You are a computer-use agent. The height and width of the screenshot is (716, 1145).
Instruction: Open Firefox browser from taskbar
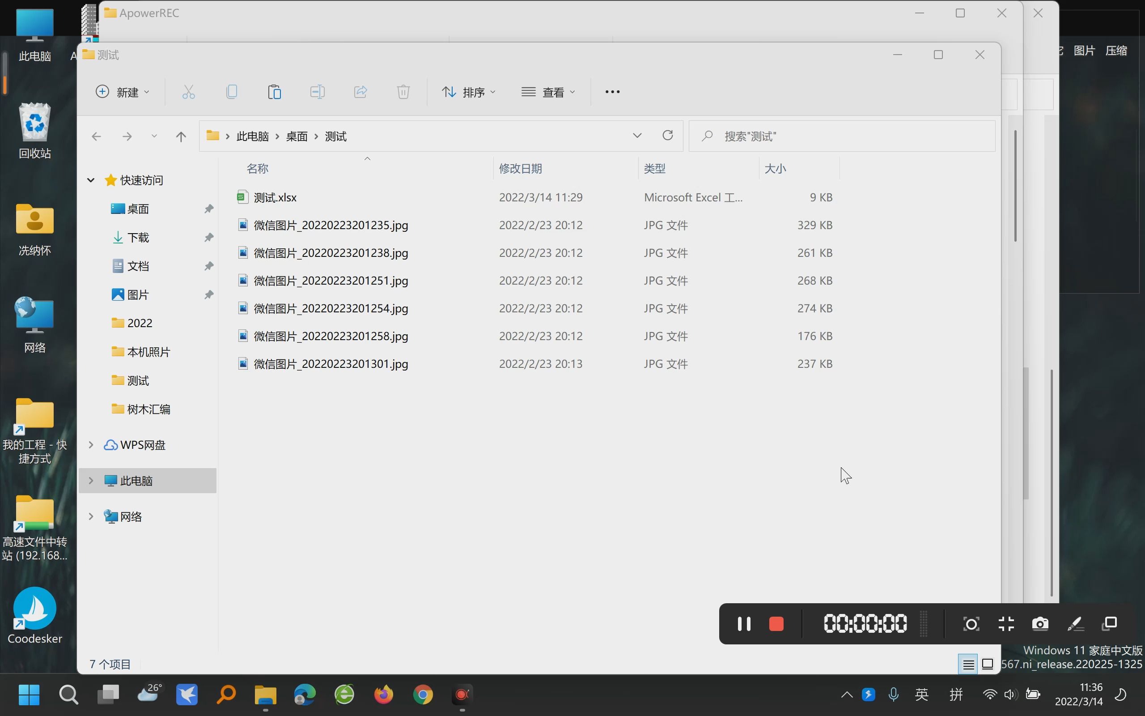click(x=383, y=695)
